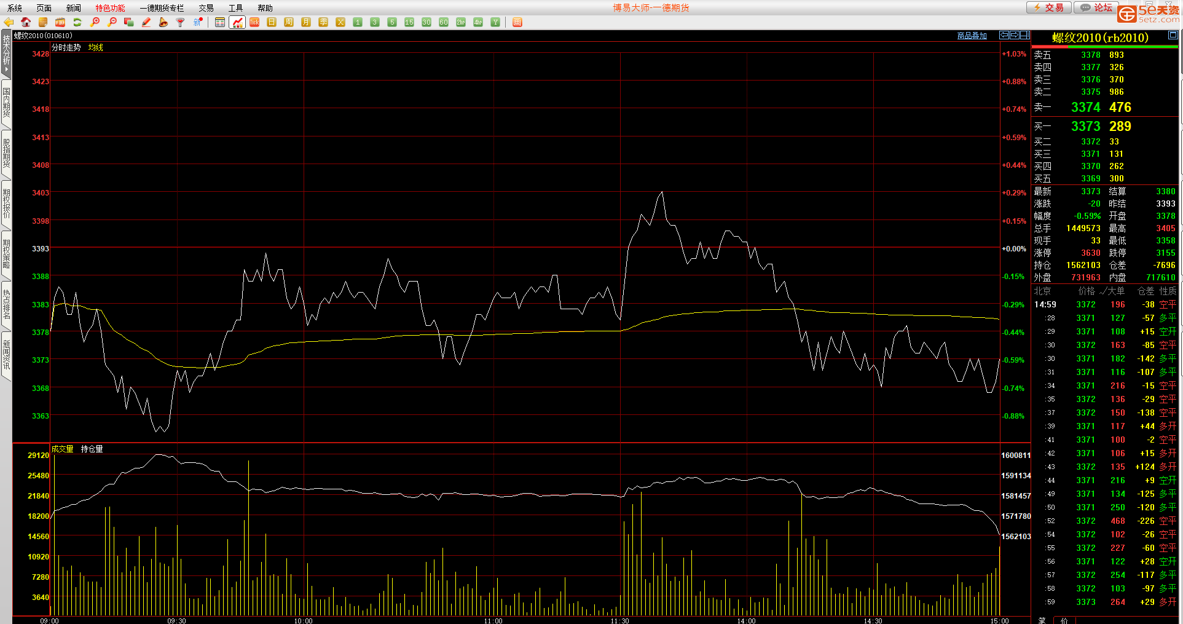The image size is (1183, 624).
Task: Open the 新闻 menu
Action: click(x=74, y=8)
